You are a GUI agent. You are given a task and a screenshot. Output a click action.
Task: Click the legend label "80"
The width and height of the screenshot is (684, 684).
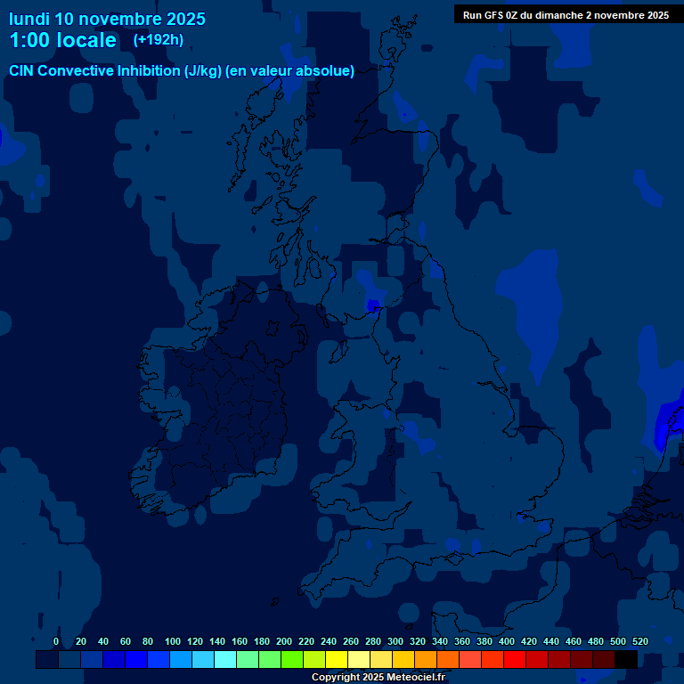pos(148,641)
